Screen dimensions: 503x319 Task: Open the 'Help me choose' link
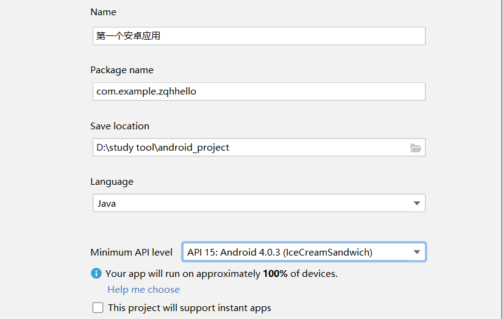point(143,290)
